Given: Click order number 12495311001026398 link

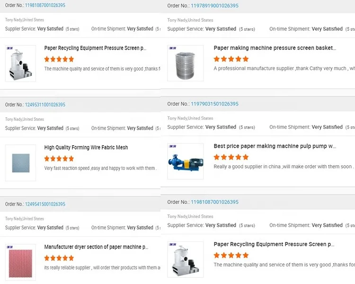Looking at the screenshot, I should click(45, 105).
